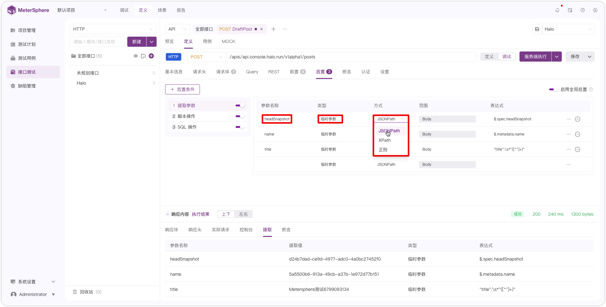Open the task center icon in header
The height and width of the screenshot is (307, 606).
[570, 10]
